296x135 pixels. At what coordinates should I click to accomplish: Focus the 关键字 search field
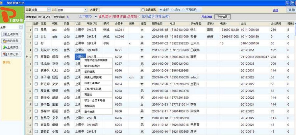click(x=120, y=10)
